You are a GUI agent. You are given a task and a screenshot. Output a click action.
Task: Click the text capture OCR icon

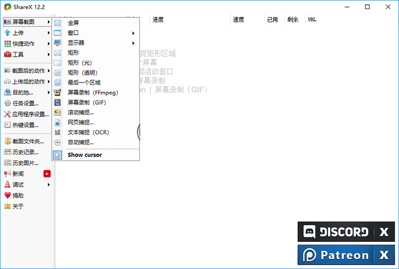pyautogui.click(x=57, y=132)
